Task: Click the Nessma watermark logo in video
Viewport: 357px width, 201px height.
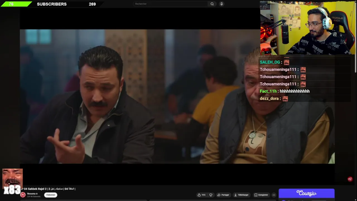Action: point(350,179)
